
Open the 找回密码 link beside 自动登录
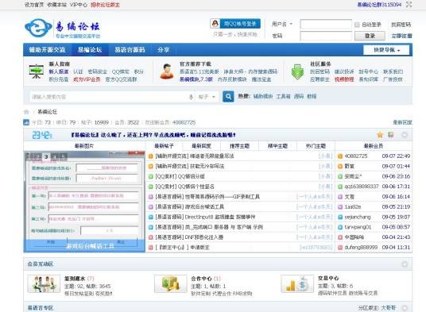coord(401,25)
